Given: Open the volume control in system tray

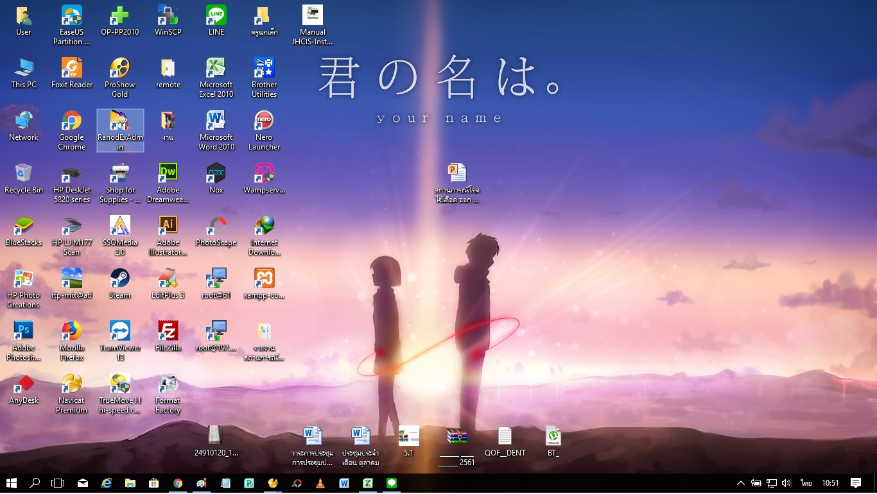Looking at the screenshot, I should (787, 483).
